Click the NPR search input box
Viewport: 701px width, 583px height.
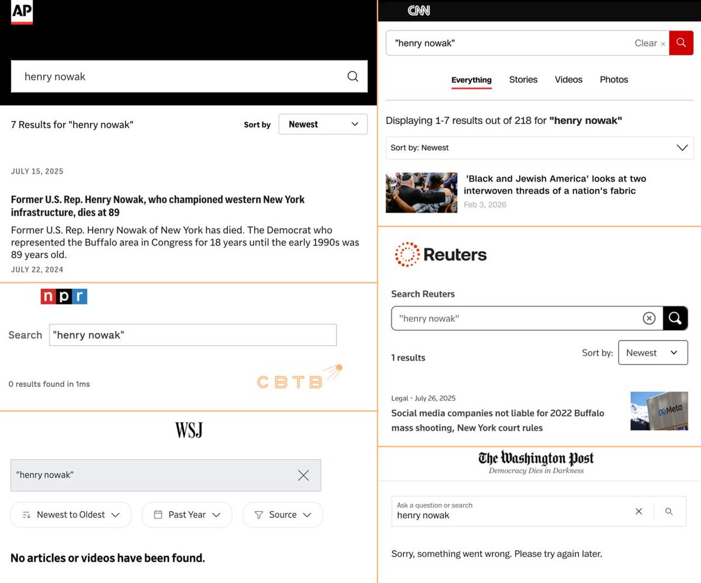[193, 335]
